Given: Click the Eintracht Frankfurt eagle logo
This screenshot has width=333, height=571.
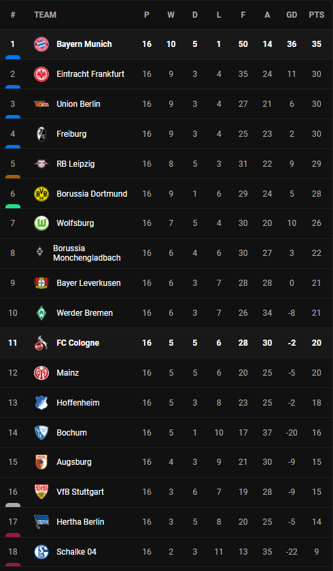Looking at the screenshot, I should [41, 74].
